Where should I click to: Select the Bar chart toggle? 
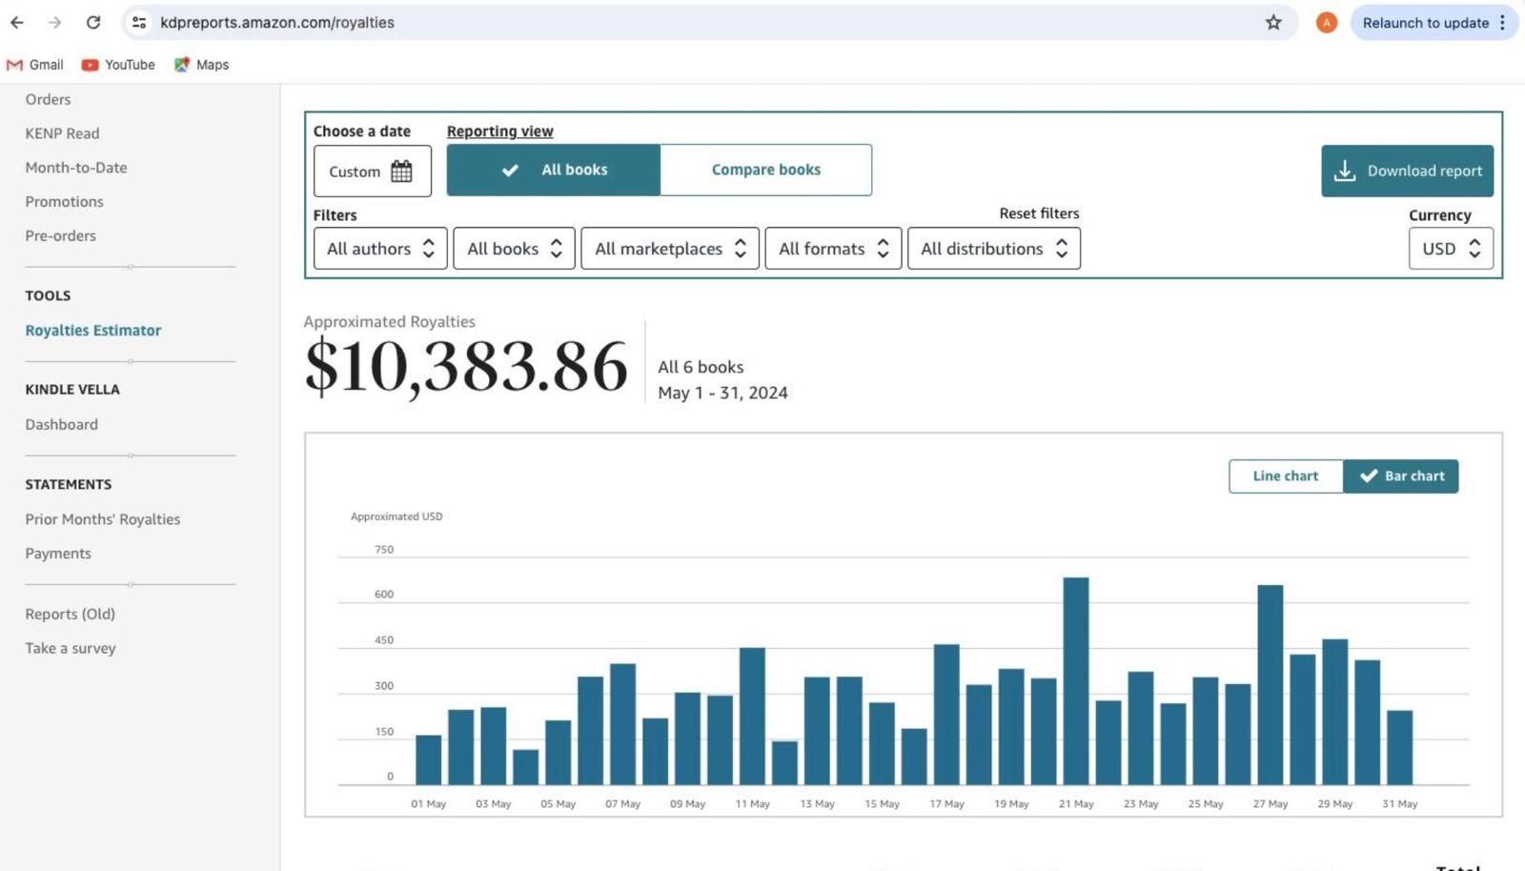[1401, 476]
